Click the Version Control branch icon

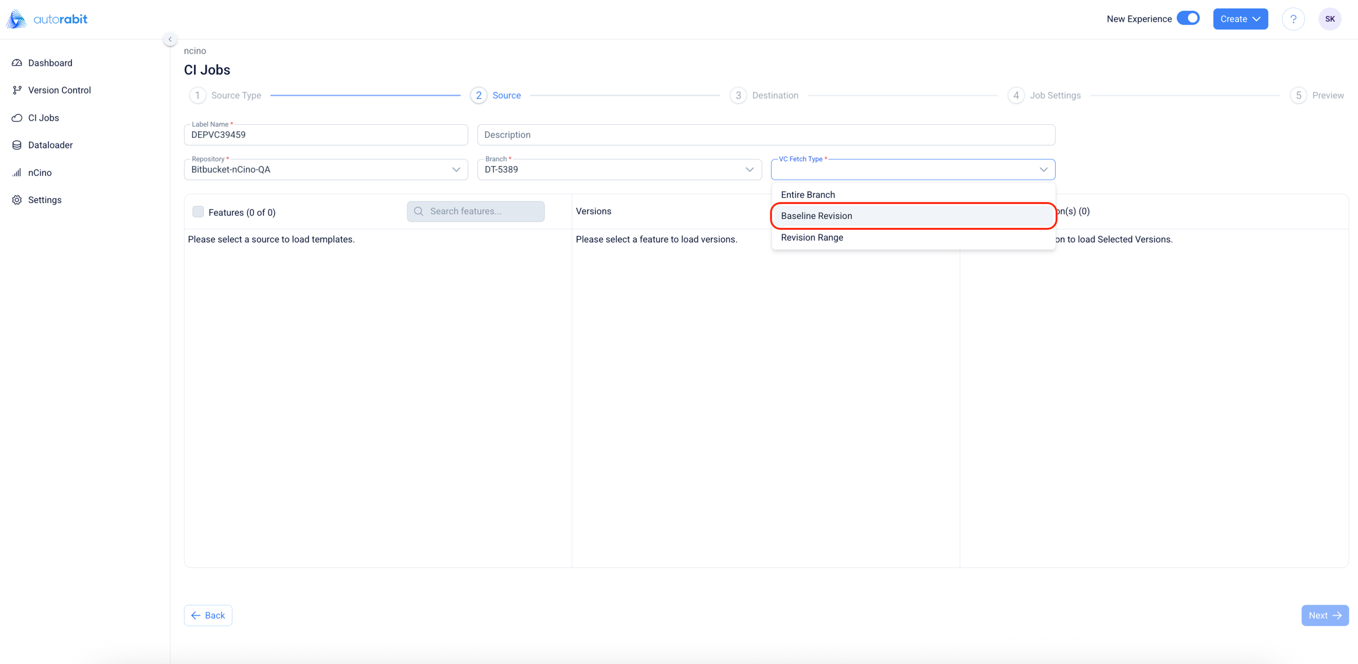tap(17, 90)
